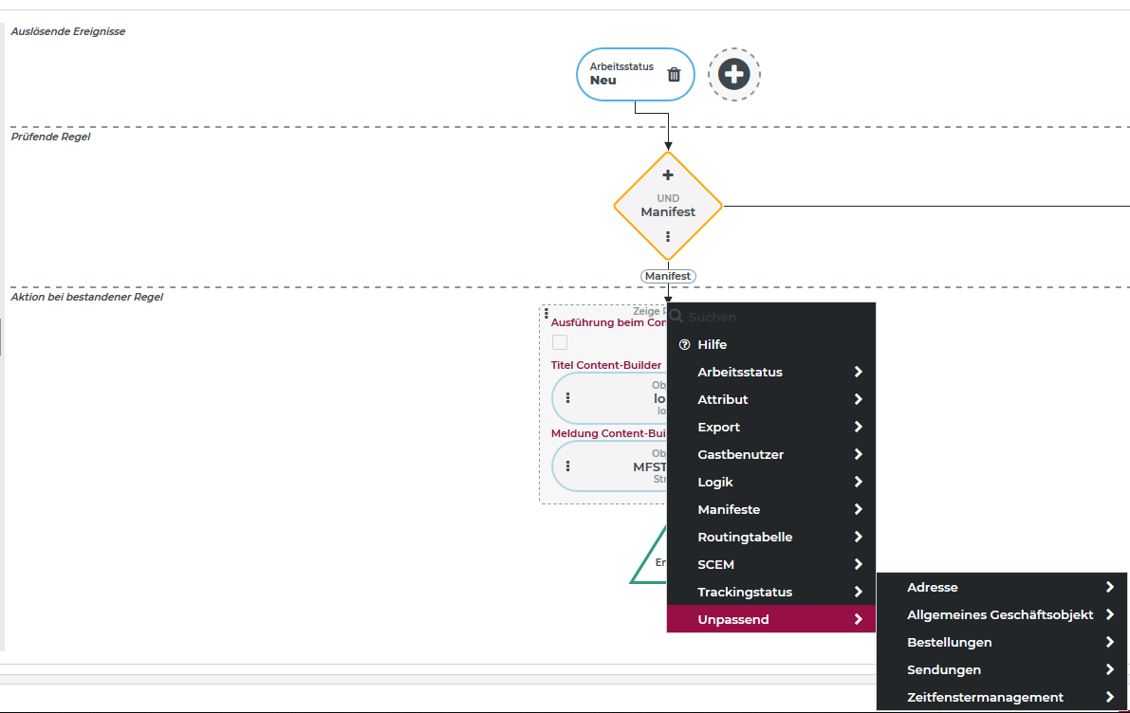The height and width of the screenshot is (713, 1130).
Task: Click the Manifest connector label
Action: (x=668, y=276)
